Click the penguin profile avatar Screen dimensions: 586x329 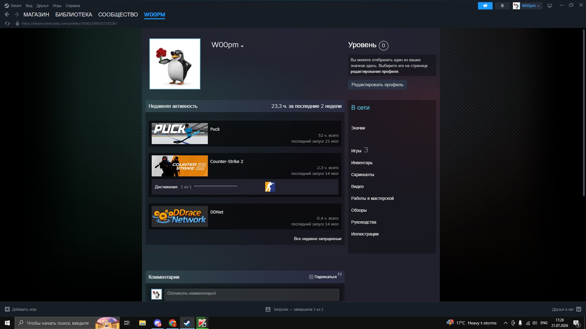[x=175, y=64]
